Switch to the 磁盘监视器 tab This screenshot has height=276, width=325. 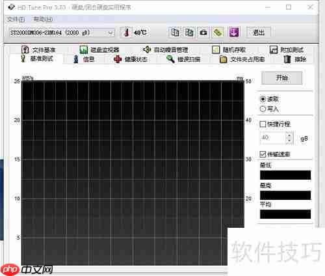pyautogui.click(x=99, y=50)
